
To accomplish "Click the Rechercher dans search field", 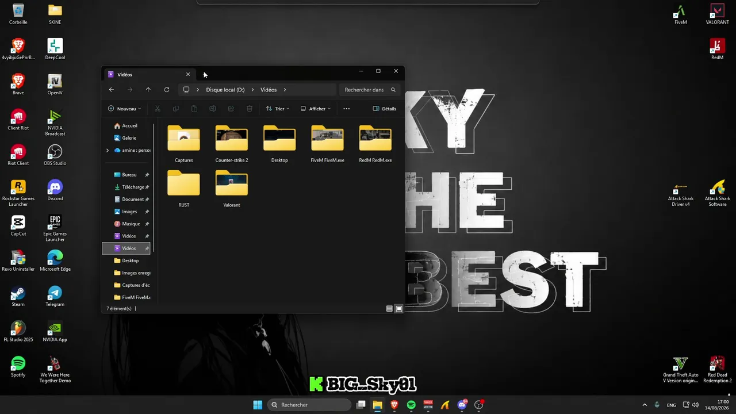I will pos(369,90).
